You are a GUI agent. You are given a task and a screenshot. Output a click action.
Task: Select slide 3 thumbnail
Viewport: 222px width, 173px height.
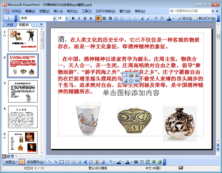pyautogui.click(x=23, y=91)
